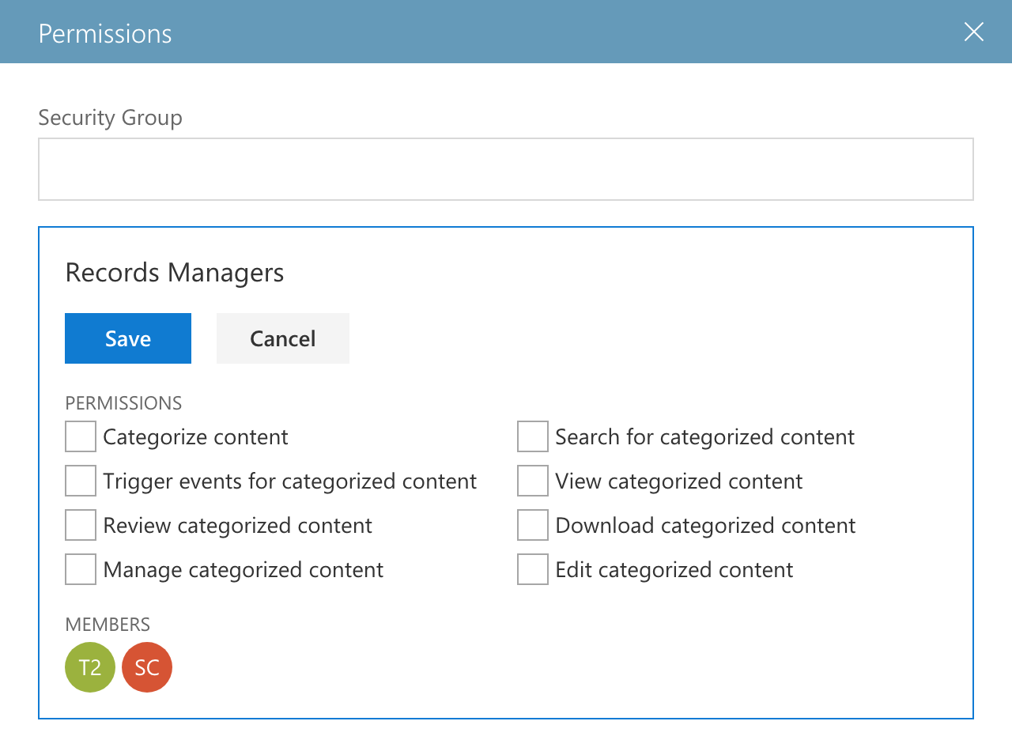This screenshot has height=740, width=1012.
Task: Toggle the View categorized content checkbox
Action: tap(533, 481)
